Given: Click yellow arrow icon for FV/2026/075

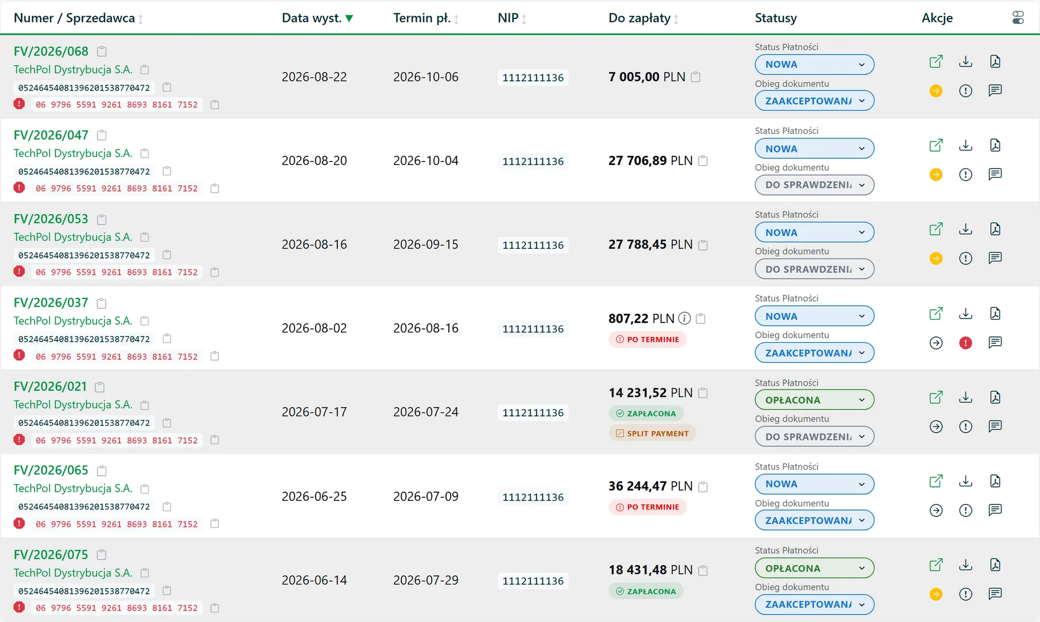Looking at the screenshot, I should tap(936, 594).
